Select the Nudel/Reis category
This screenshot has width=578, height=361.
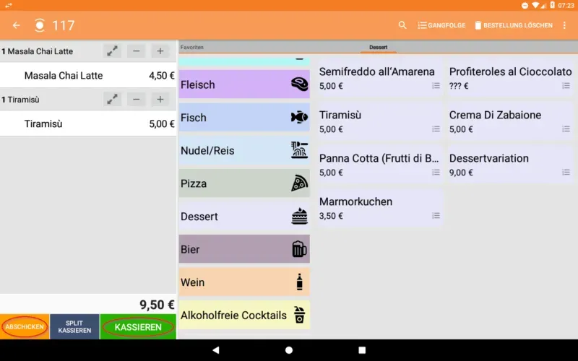pos(244,150)
